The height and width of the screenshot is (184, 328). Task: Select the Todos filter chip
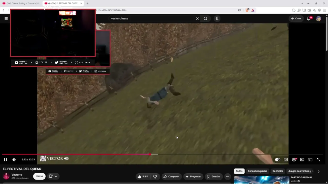pos(239,171)
